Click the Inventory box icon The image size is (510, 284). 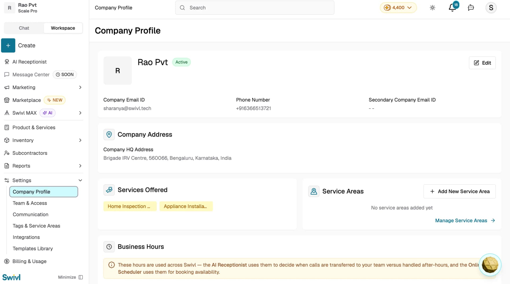coord(7,140)
